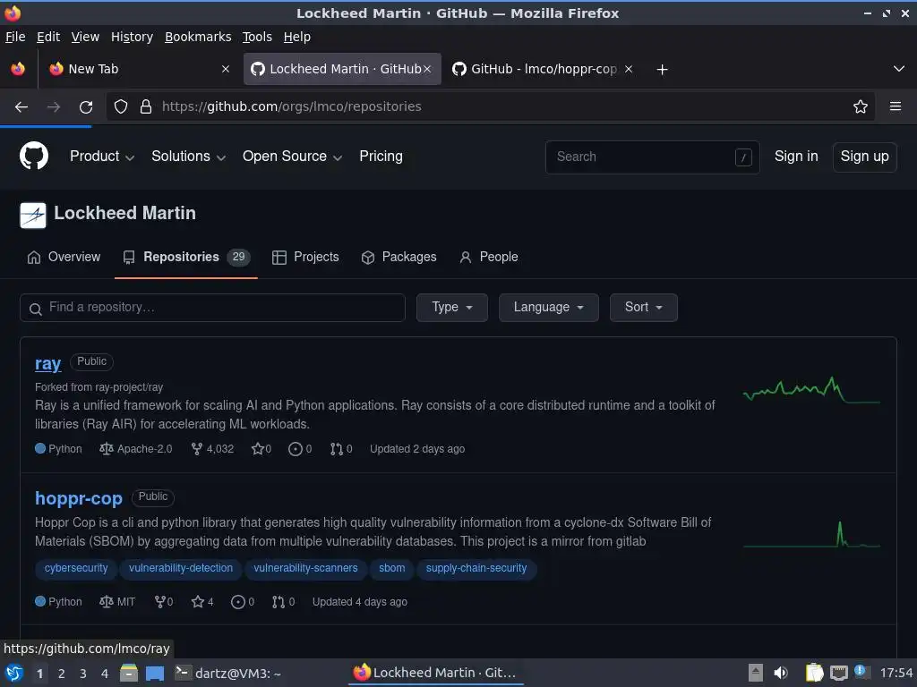This screenshot has width=917, height=687.
Task: Click the star count on ray repository
Action: [x=261, y=449]
